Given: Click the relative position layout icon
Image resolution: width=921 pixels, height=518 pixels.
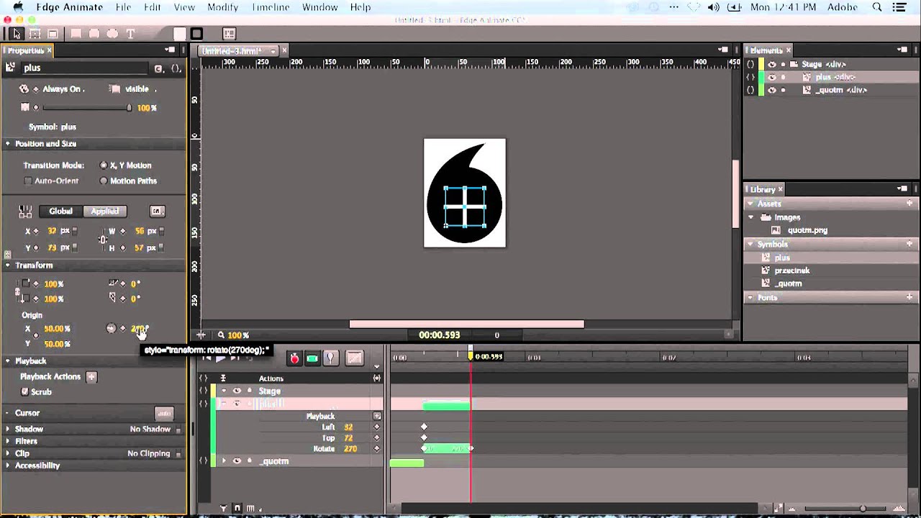Looking at the screenshot, I should point(25,211).
